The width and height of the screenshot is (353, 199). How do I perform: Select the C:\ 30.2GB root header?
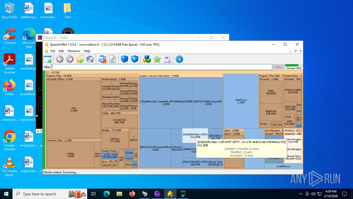pyautogui.click(x=174, y=73)
